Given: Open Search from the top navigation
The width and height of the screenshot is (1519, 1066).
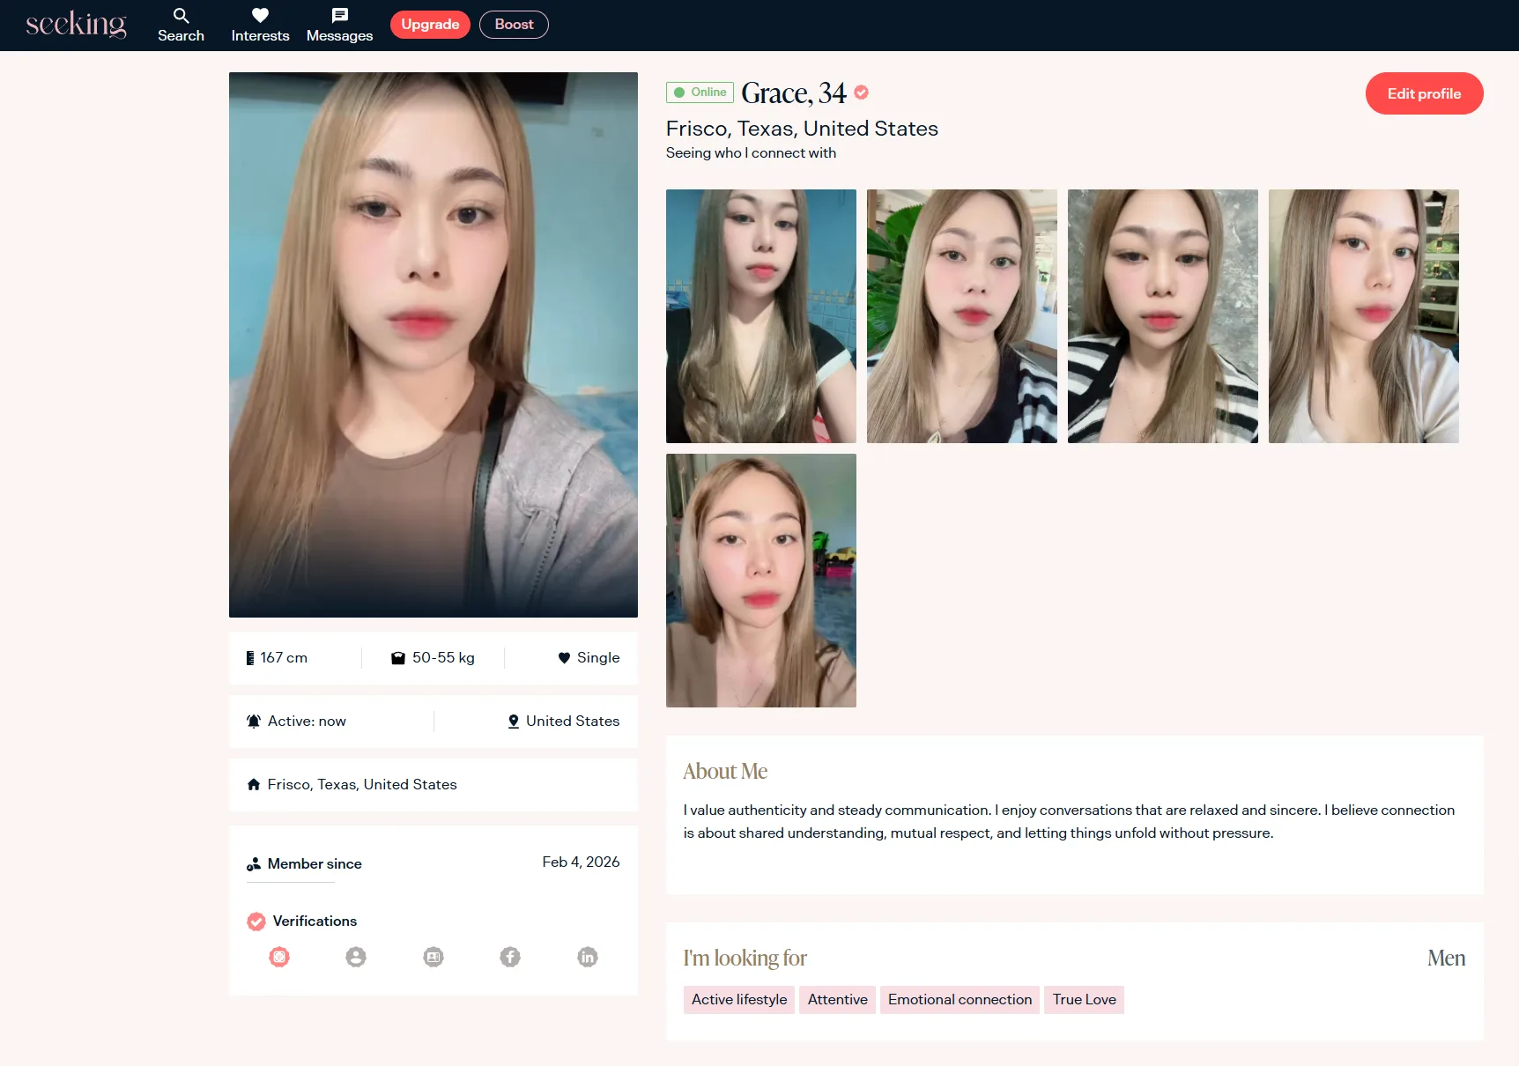Looking at the screenshot, I should click(181, 25).
